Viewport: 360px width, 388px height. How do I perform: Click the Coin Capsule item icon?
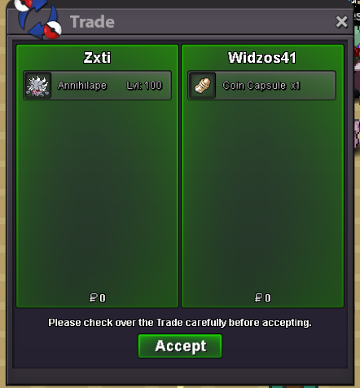[x=203, y=86]
